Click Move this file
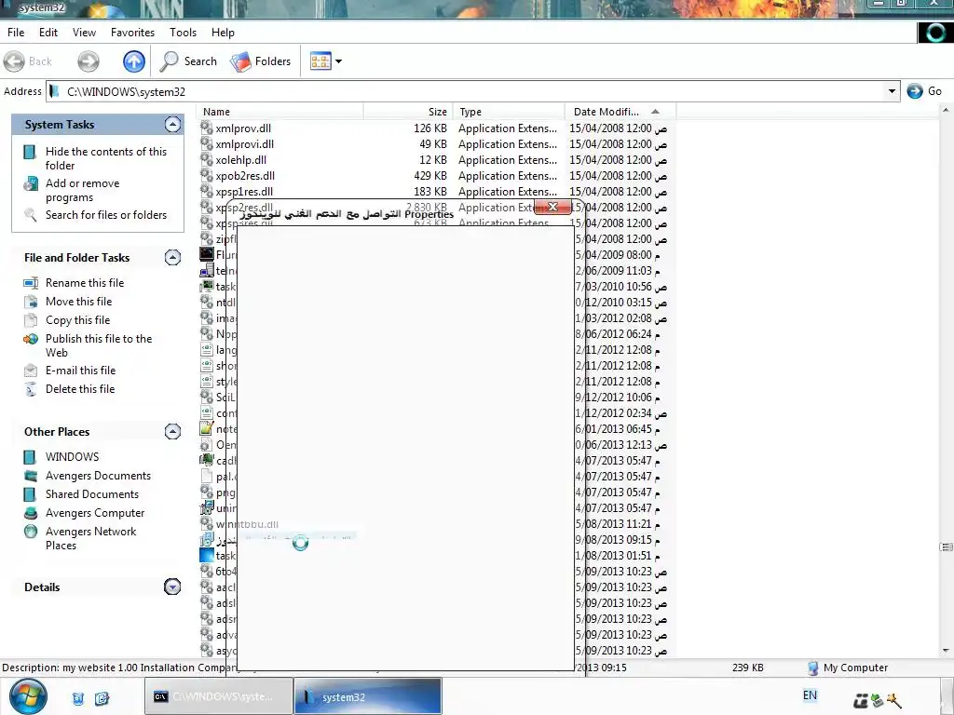Image resolution: width=954 pixels, height=715 pixels. pos(78,302)
